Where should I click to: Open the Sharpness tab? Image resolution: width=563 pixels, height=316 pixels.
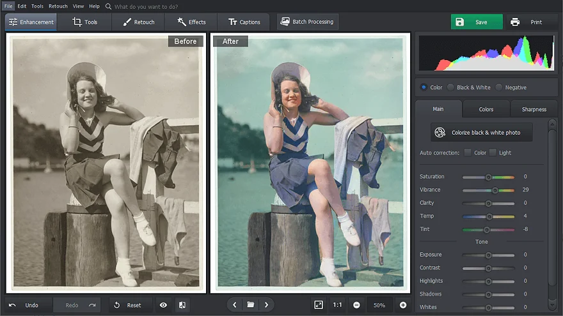tap(534, 109)
